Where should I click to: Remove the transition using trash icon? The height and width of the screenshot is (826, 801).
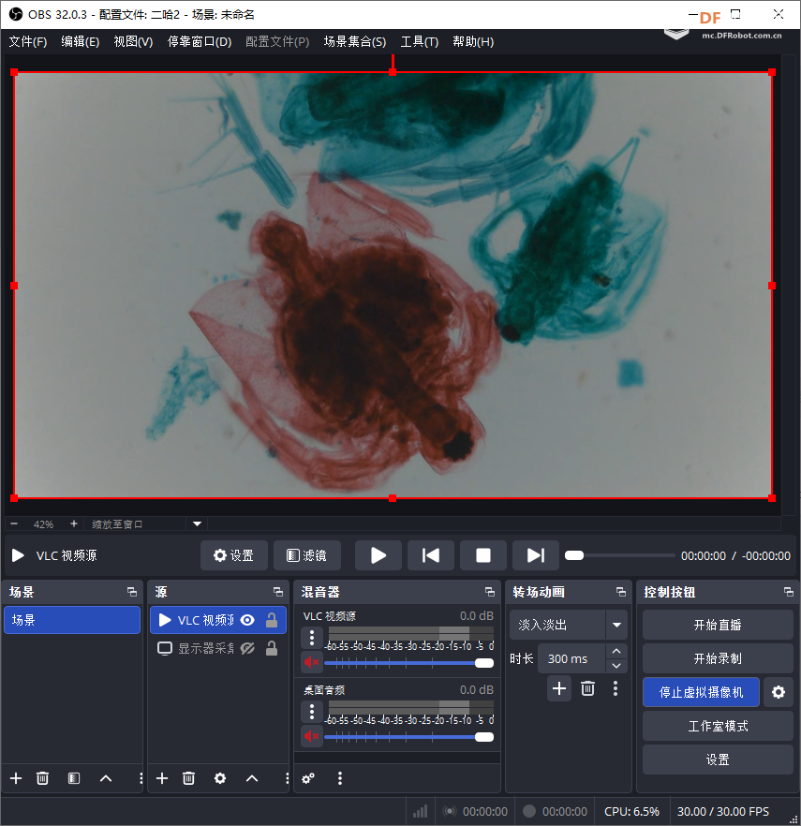(587, 688)
